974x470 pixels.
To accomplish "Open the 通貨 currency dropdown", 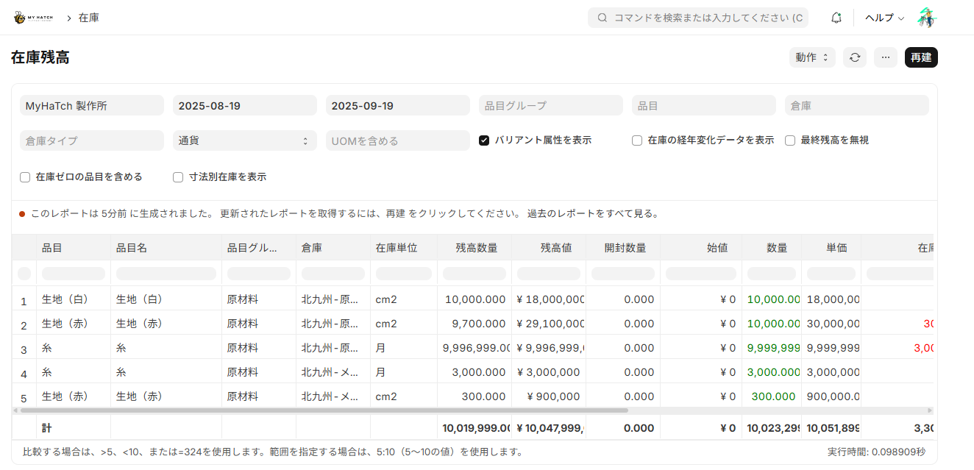I will pyautogui.click(x=245, y=140).
